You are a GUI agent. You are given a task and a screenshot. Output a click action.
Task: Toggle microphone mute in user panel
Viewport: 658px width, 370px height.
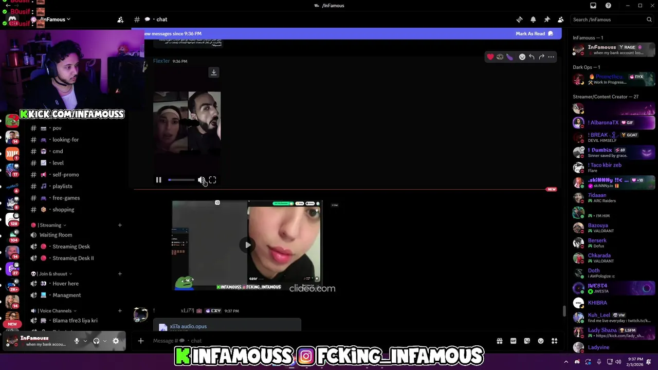77,341
